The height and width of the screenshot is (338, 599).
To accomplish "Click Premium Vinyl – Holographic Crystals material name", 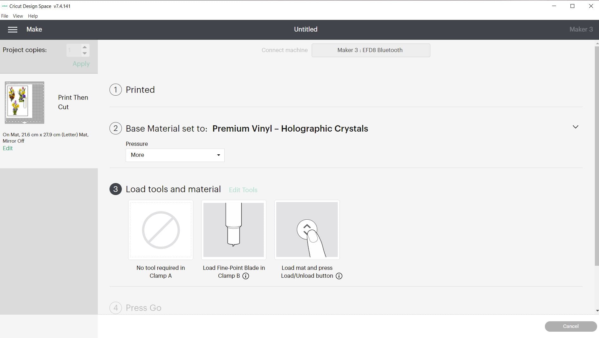I will tap(290, 129).
